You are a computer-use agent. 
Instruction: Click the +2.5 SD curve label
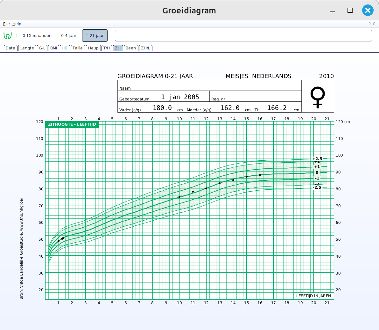pos(317,159)
